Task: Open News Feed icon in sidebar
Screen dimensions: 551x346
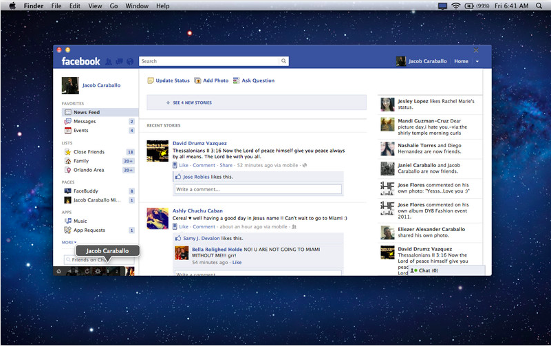Action: 68,112
